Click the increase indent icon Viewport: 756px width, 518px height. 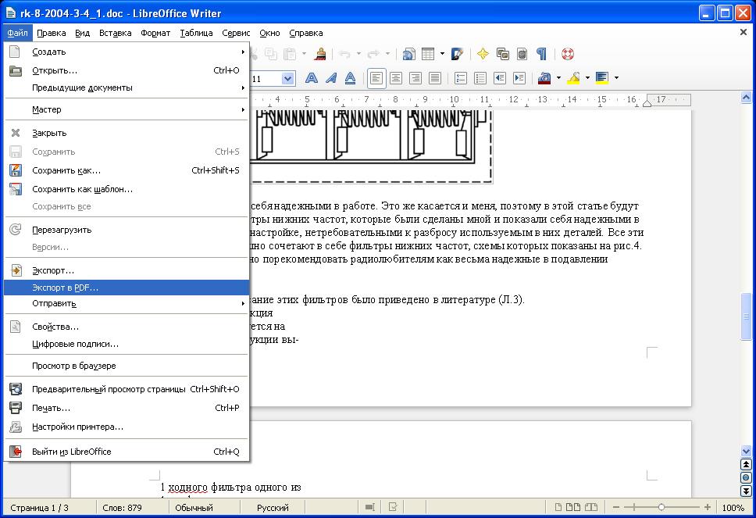coord(518,78)
